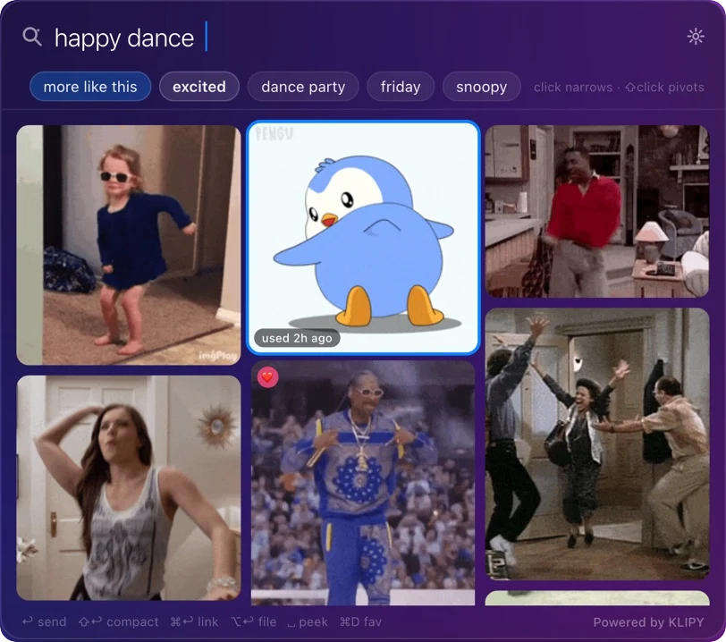Image resolution: width=726 pixels, height=642 pixels.
Task: Narrow results with the 'excited' chip
Action: point(199,87)
